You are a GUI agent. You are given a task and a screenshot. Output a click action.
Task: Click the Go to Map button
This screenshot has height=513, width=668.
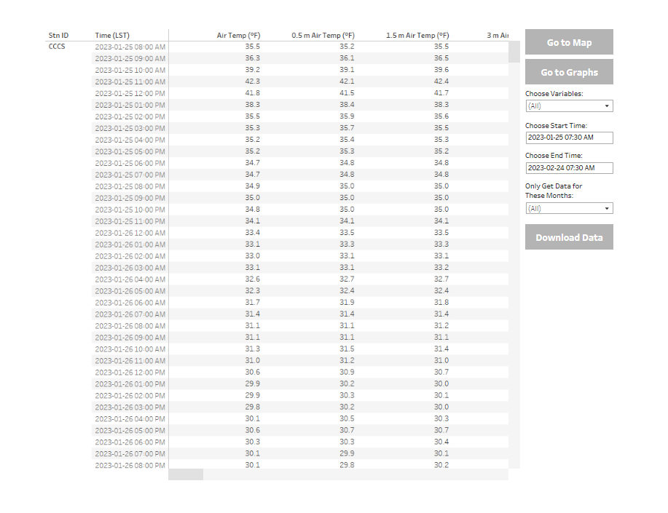click(x=569, y=42)
